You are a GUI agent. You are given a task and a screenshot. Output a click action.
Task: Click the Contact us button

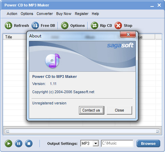pyautogui.click(x=91, y=110)
